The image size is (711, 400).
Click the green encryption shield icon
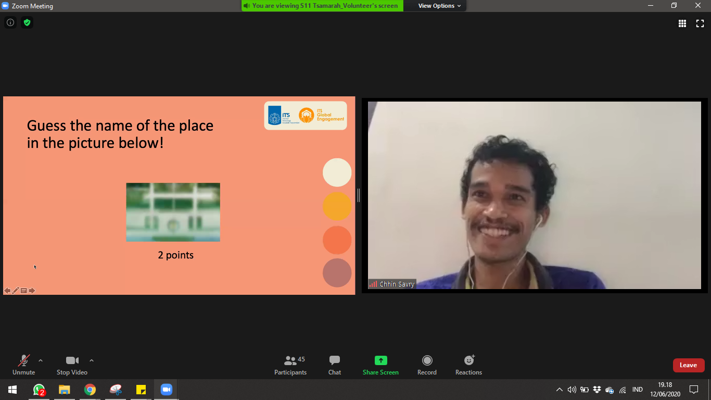tap(27, 22)
